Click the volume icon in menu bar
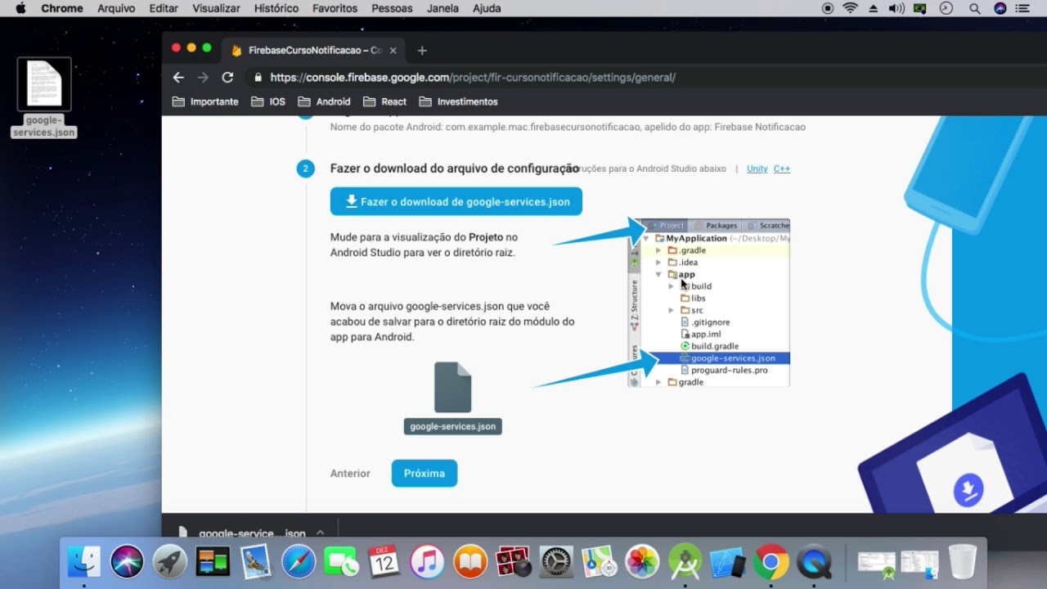Screen dimensions: 1047x589 896,8
